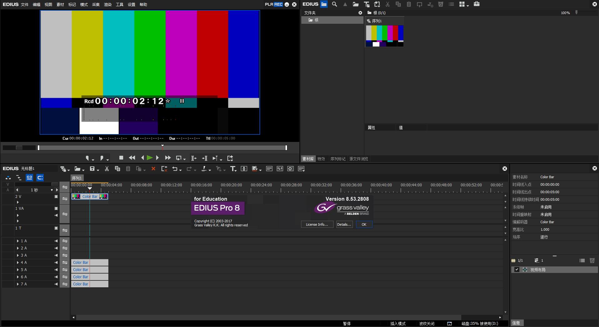Open the tools briefcase icon in bin
Image resolution: width=599 pixels, height=327 pixels.
click(x=477, y=4)
